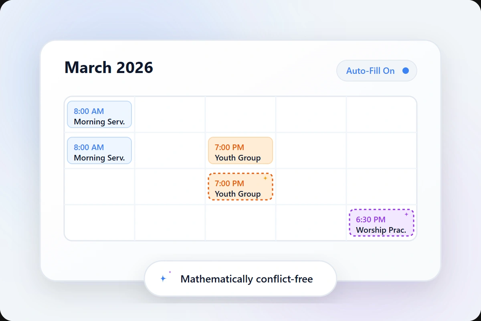The image size is (481, 321).
Task: Click the blue dot in Auto-Fill pill
Action: [x=405, y=71]
